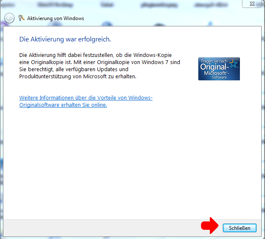Close the dialog with the X button
265x239 pixels.
click(253, 3)
